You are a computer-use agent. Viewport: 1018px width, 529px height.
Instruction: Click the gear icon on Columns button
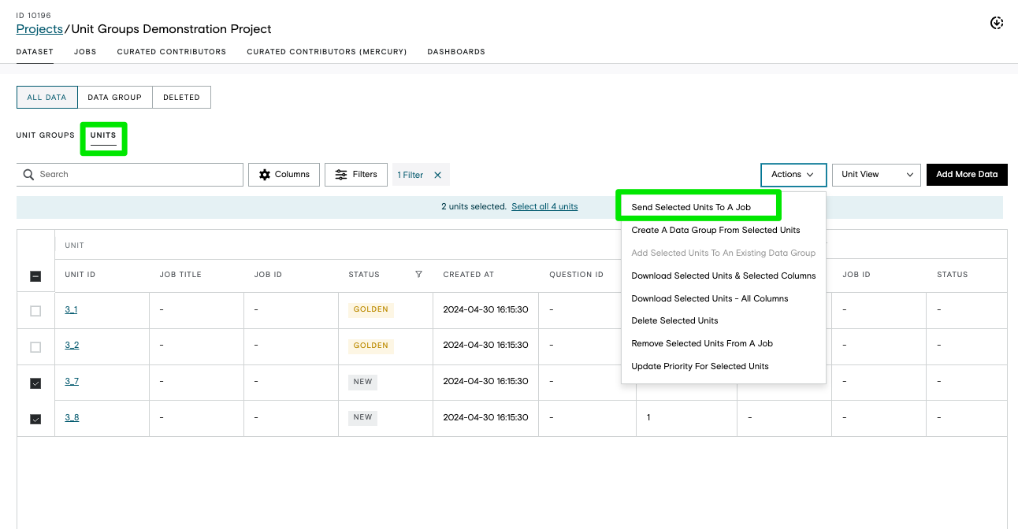tap(265, 175)
